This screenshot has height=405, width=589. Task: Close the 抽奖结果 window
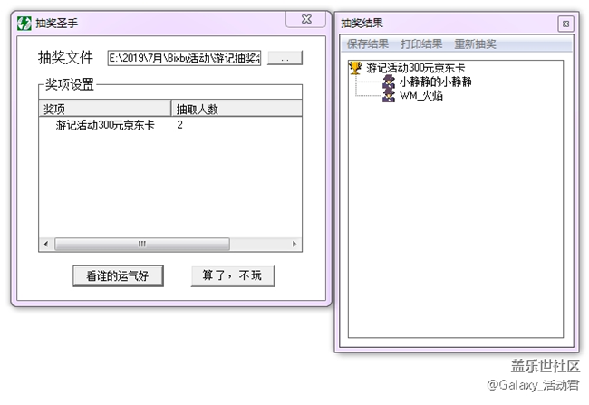(565, 24)
